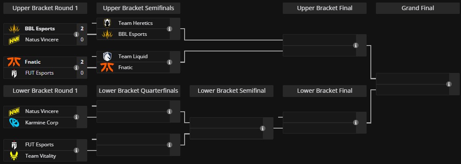The width and height of the screenshot is (461, 164).
Task: Open the Grand Final match info icon
Action: coord(449,84)
